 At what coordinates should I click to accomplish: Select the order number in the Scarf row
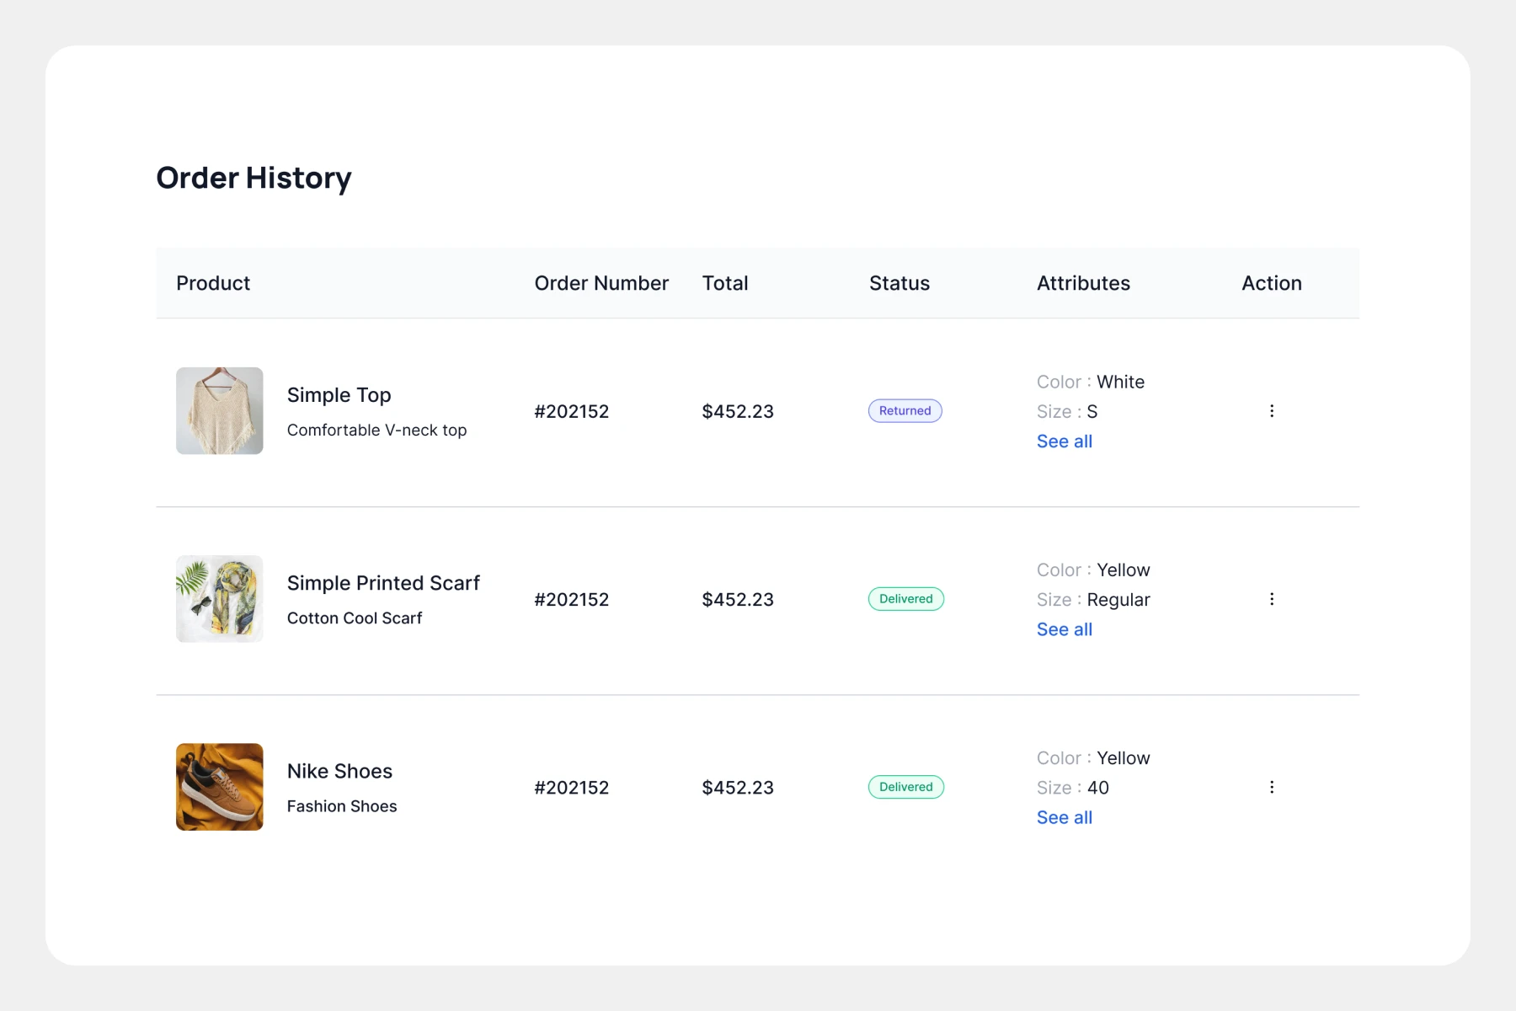coord(571,599)
